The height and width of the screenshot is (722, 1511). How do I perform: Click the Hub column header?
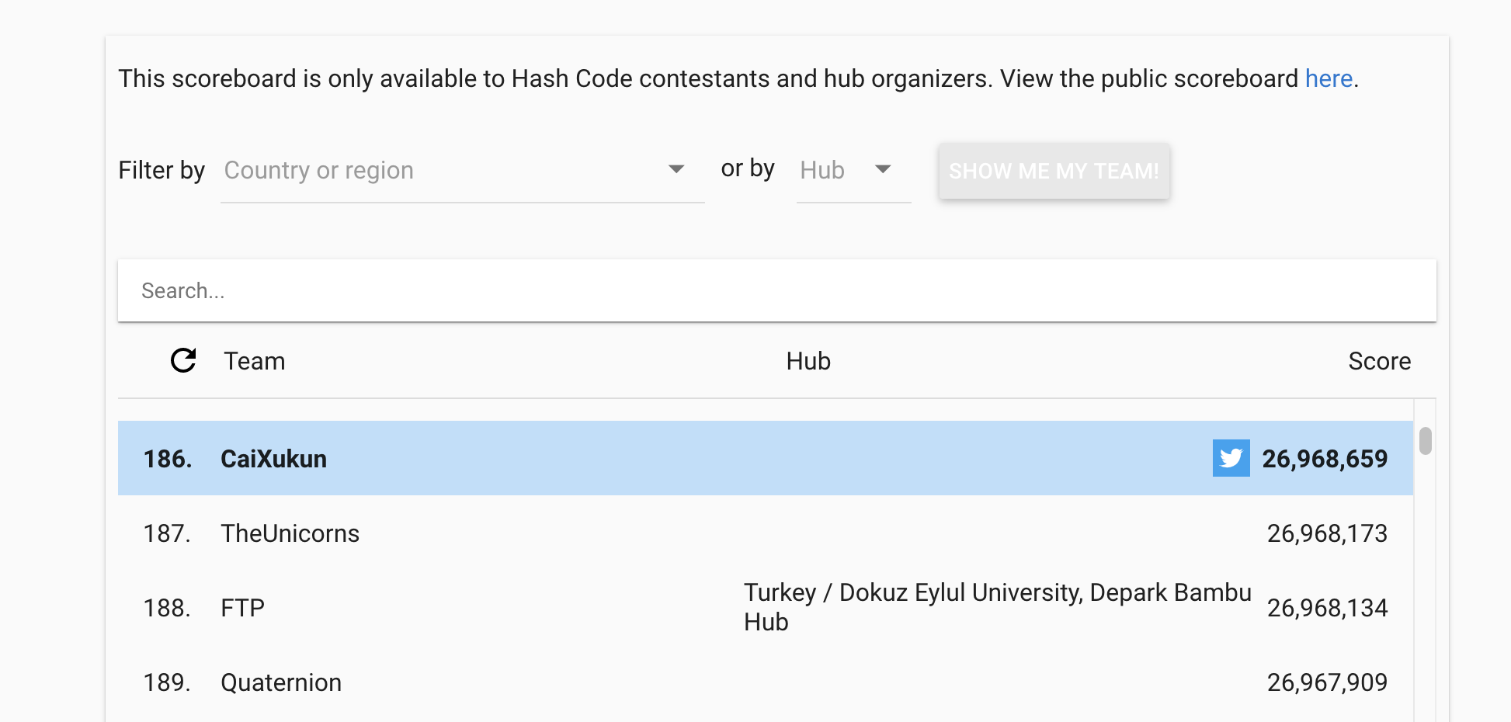[808, 361]
